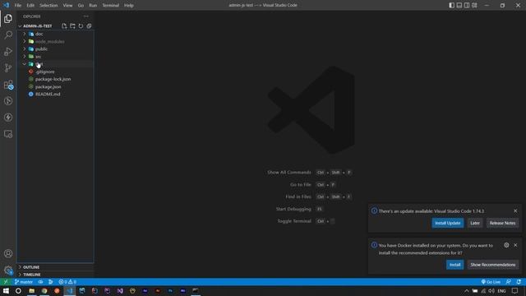Collapse all folders in Explorer
Image resolution: width=526 pixels, height=296 pixels.
89,25
